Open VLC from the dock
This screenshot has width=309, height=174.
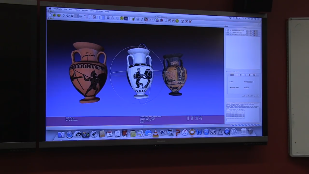click(156, 133)
